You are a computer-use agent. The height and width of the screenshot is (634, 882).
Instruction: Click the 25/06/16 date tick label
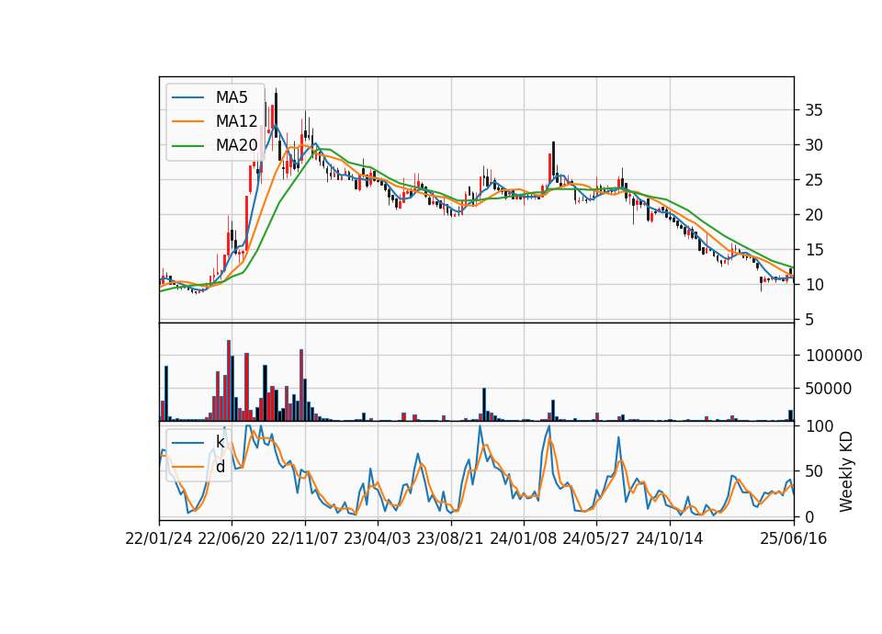point(794,538)
